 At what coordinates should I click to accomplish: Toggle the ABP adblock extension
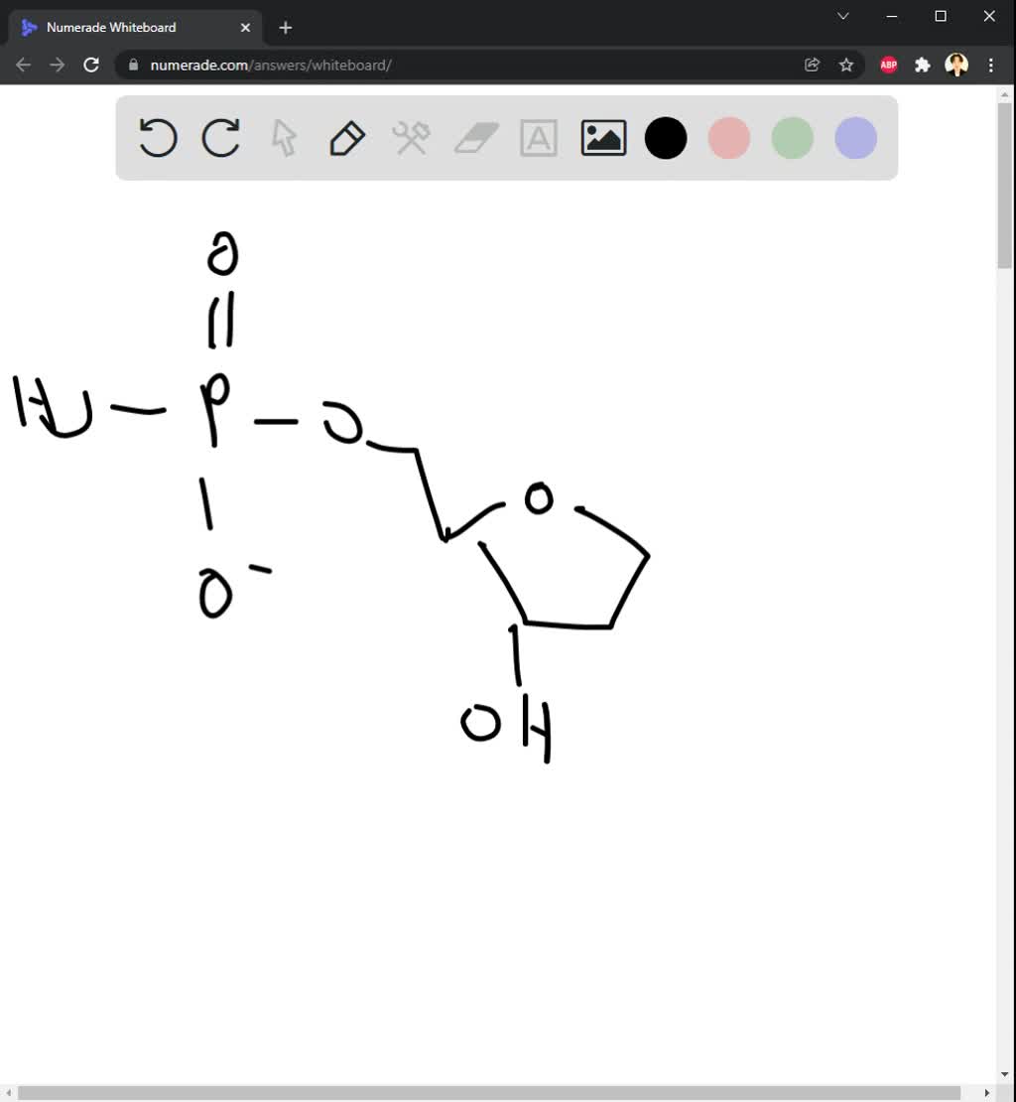pos(888,64)
